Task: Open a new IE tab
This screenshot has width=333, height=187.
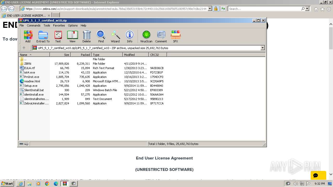Action: [56, 15]
